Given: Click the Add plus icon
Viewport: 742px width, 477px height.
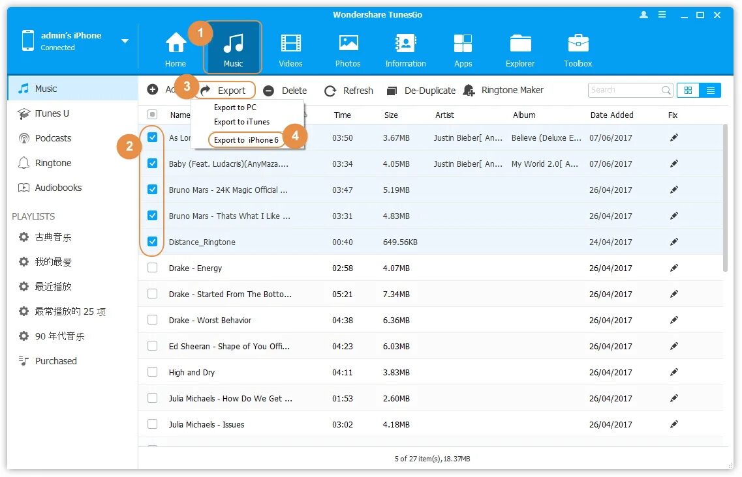Looking at the screenshot, I should coord(152,89).
